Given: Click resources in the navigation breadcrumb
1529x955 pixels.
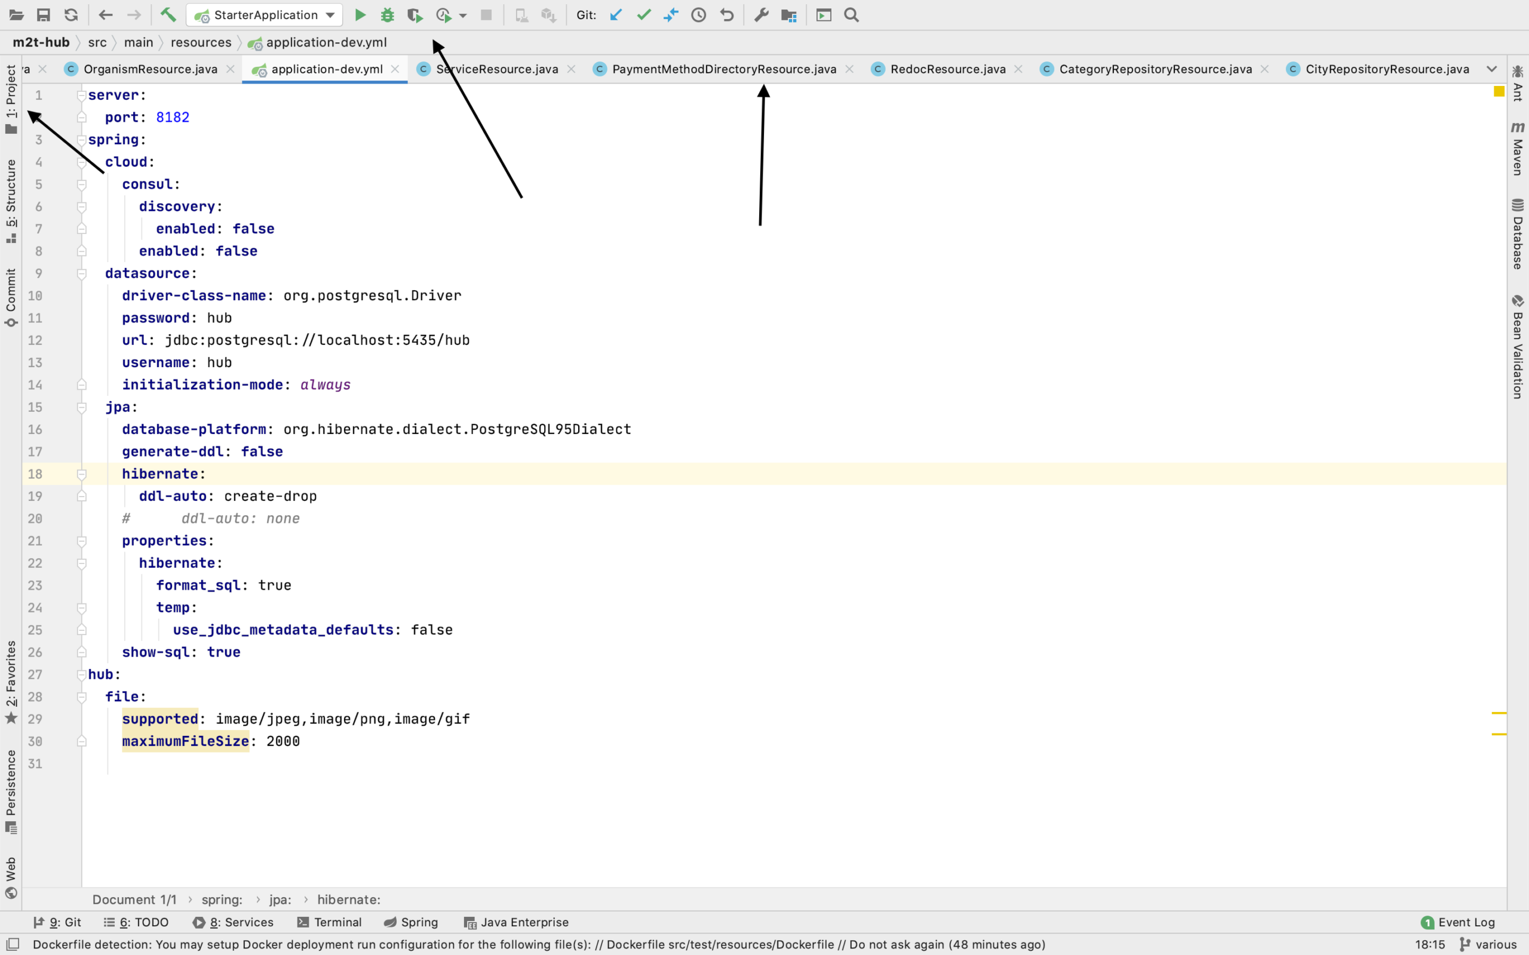Looking at the screenshot, I should [201, 42].
